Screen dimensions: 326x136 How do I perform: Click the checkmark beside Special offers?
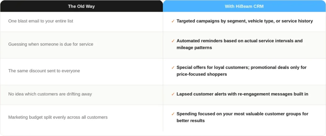tap(173, 68)
